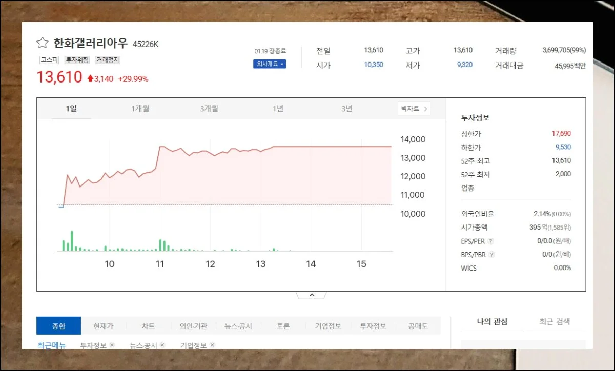Switch to 최근 검색 panel tab
Image resolution: width=615 pixels, height=371 pixels.
point(555,322)
